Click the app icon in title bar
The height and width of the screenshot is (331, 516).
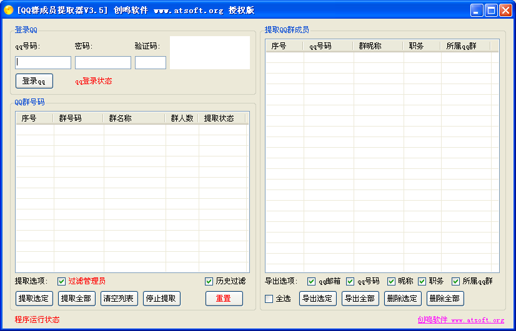pos(9,10)
